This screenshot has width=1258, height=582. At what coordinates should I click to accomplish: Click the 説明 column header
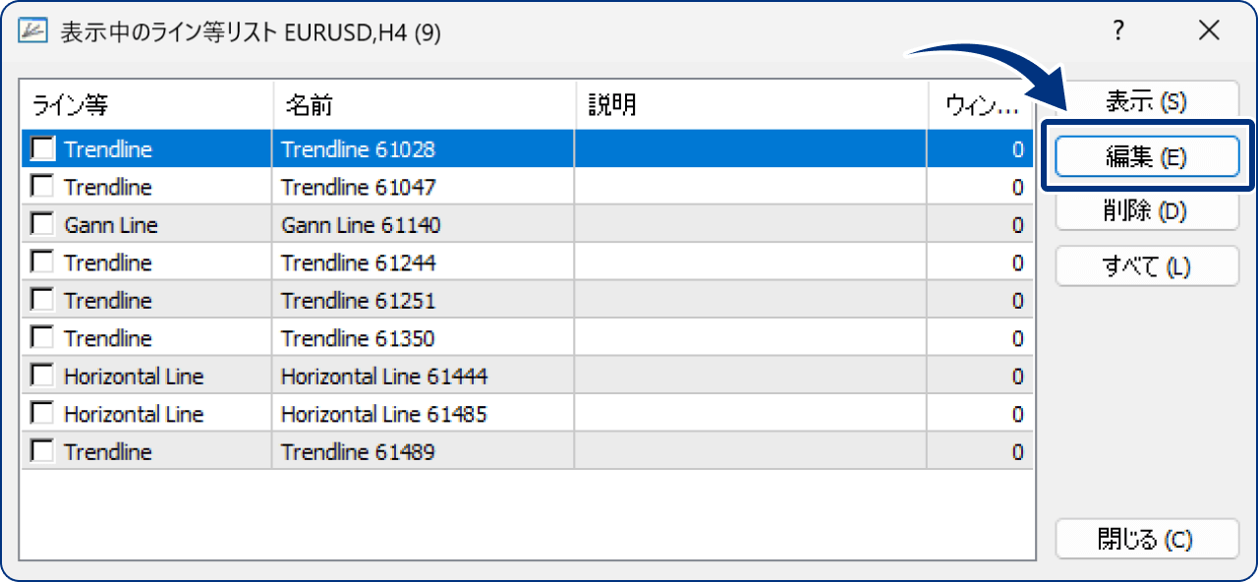pyautogui.click(x=751, y=105)
